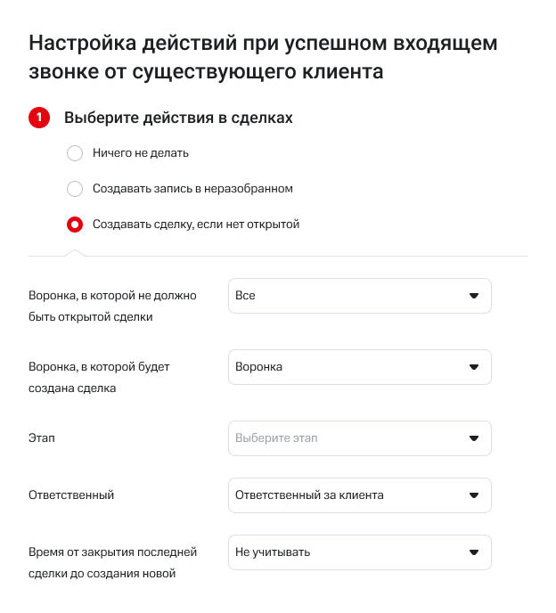Select "Создавать сделку, если нет открытой" radio
The height and width of the screenshot is (613, 556).
pos(75,225)
